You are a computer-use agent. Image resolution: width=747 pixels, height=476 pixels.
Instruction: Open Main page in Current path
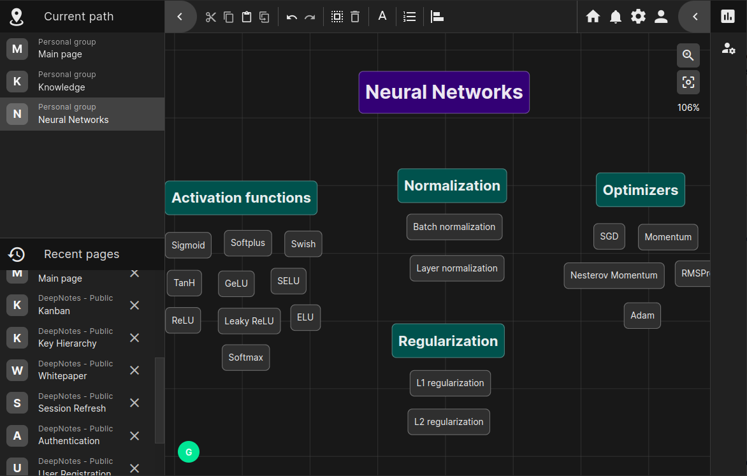[x=82, y=48]
